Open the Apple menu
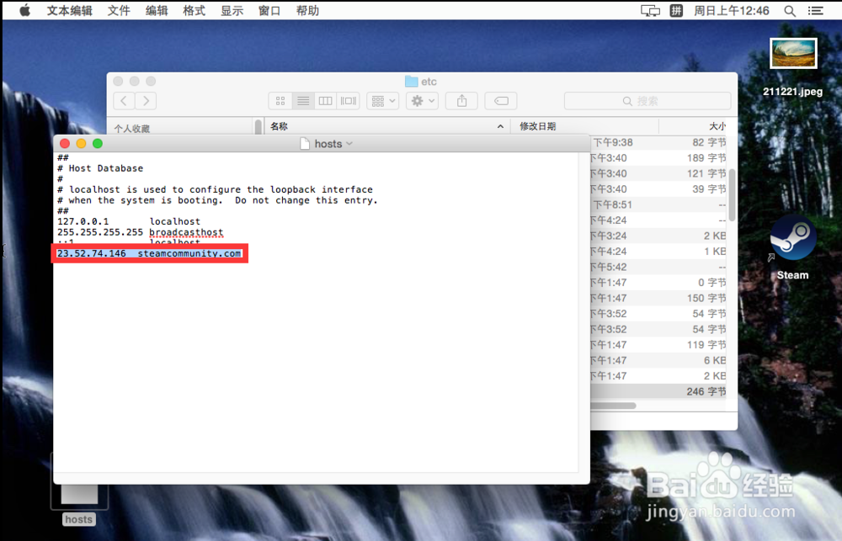This screenshot has width=842, height=541. coord(24,10)
